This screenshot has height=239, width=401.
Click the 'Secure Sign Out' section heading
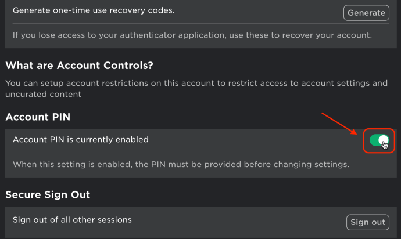[x=48, y=195]
